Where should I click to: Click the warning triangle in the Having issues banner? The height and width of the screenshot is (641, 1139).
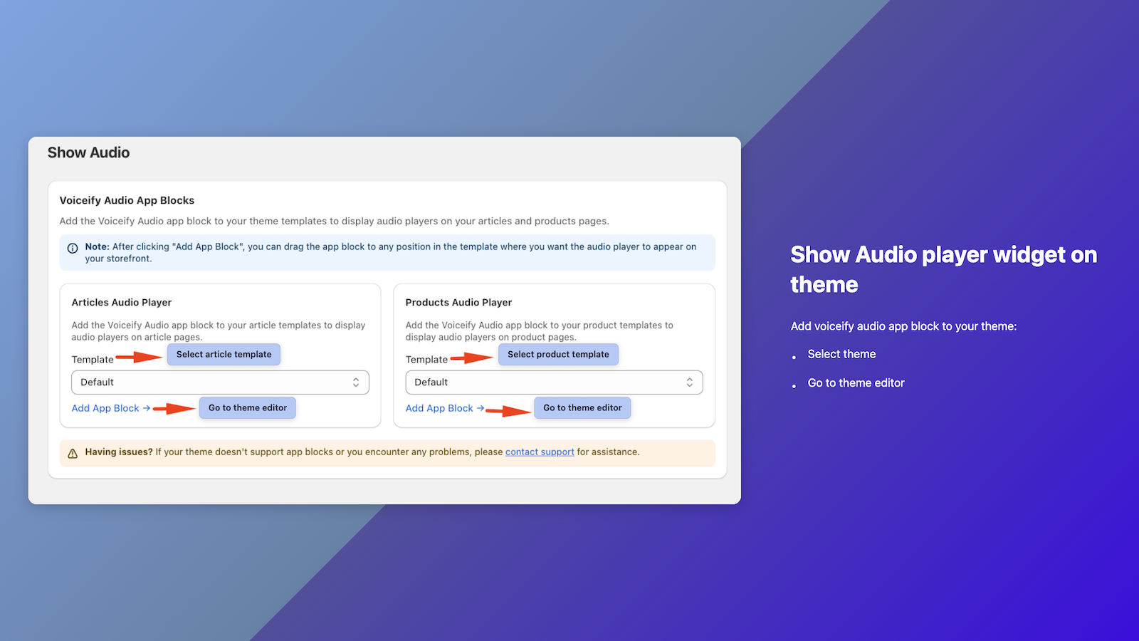pyautogui.click(x=72, y=452)
